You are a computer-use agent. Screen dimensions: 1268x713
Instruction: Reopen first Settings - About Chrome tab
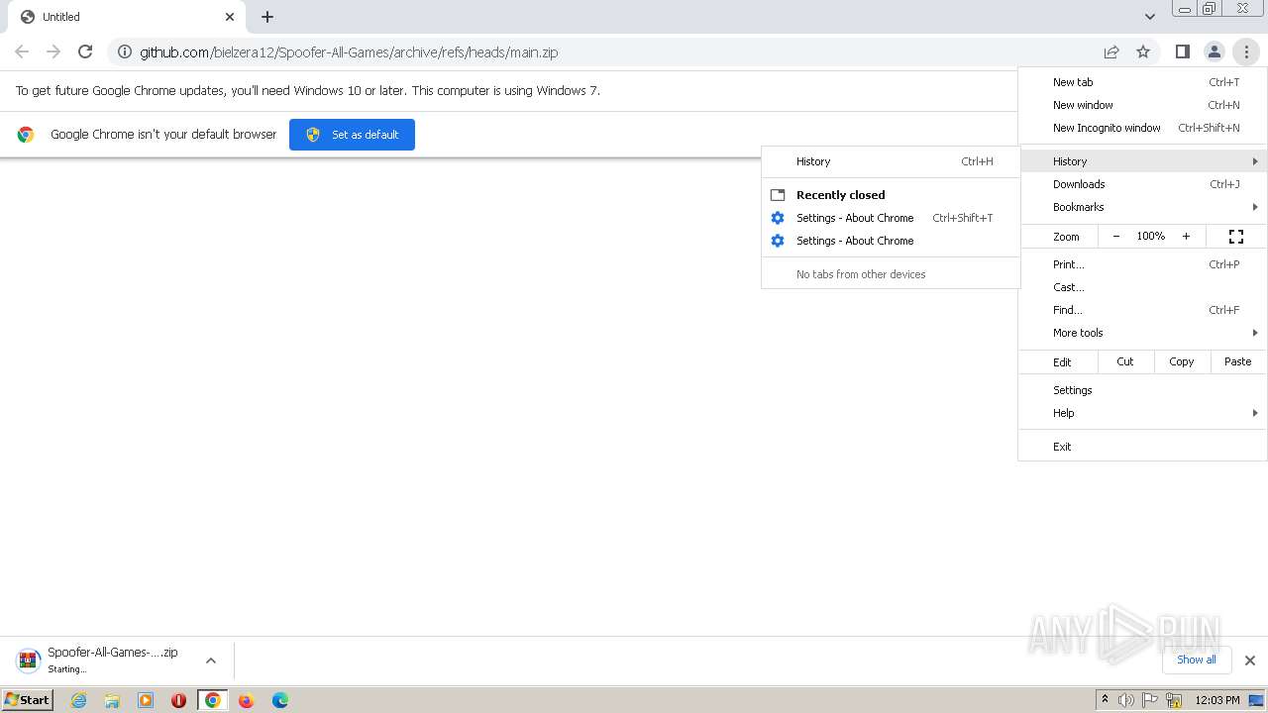(x=891, y=218)
